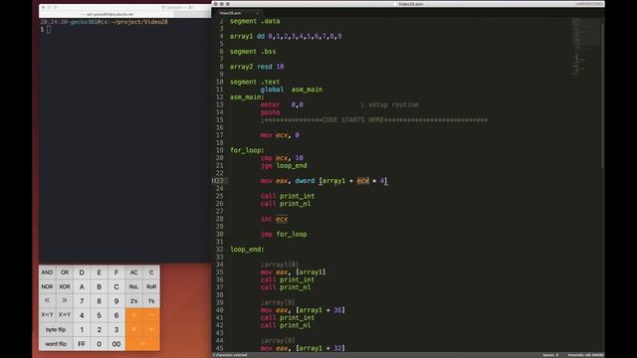This screenshot has height=358, width=637.
Task: Click the 'asm_main:' label in the code
Action: click(x=247, y=97)
